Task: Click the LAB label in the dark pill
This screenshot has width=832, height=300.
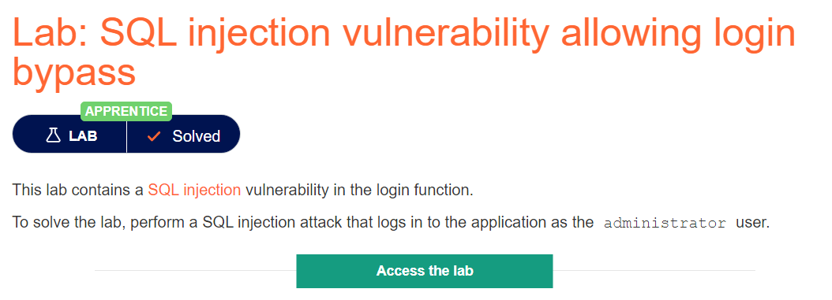Action: tap(83, 136)
